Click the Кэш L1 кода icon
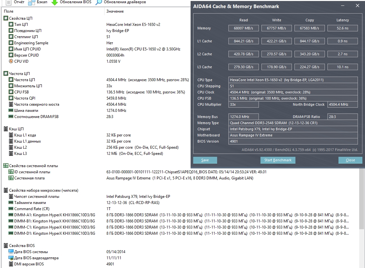Screen dimensions: 365x268 (x=11, y=135)
